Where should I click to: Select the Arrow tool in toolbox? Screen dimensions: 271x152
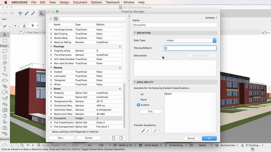(x=5, y=35)
